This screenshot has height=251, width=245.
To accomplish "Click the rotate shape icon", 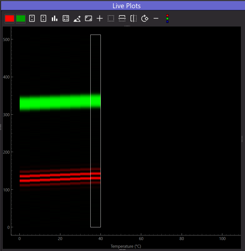I will (x=145, y=18).
